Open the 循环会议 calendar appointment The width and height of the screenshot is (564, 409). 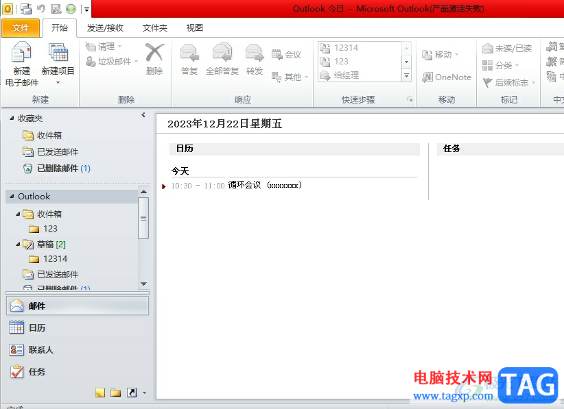[265, 185]
